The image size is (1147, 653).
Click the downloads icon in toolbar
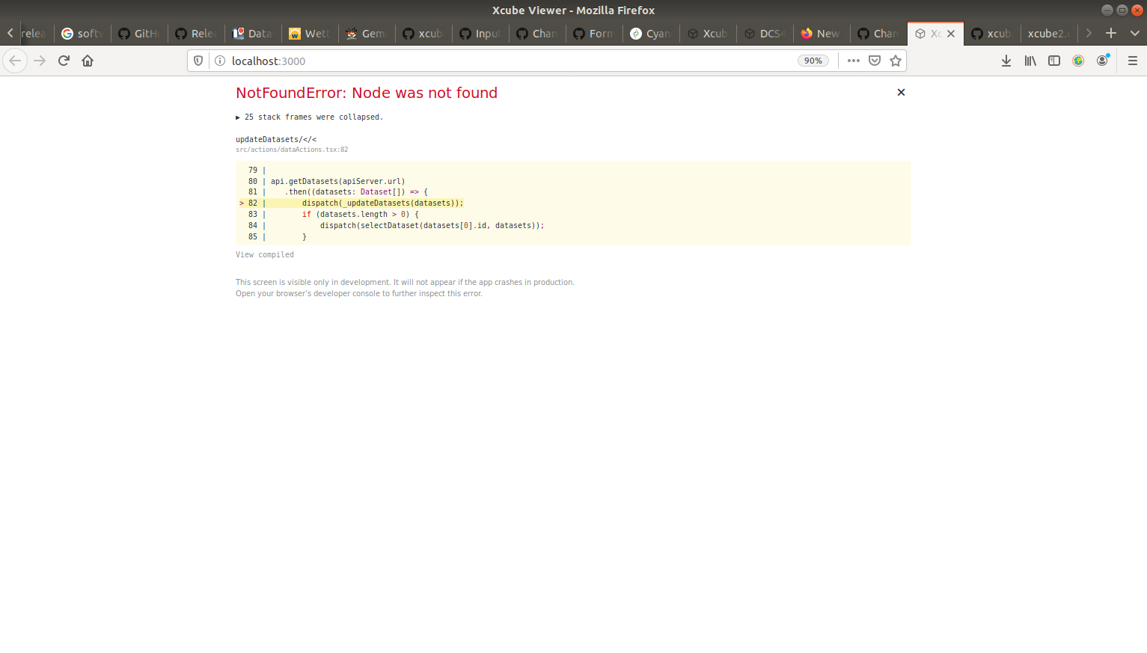1006,61
